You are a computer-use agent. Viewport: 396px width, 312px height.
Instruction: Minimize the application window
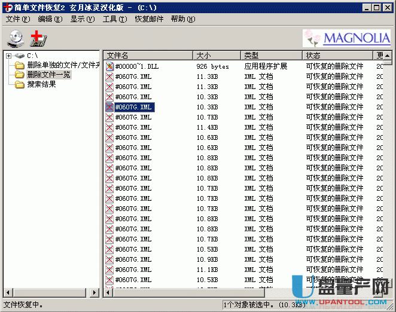367,8
